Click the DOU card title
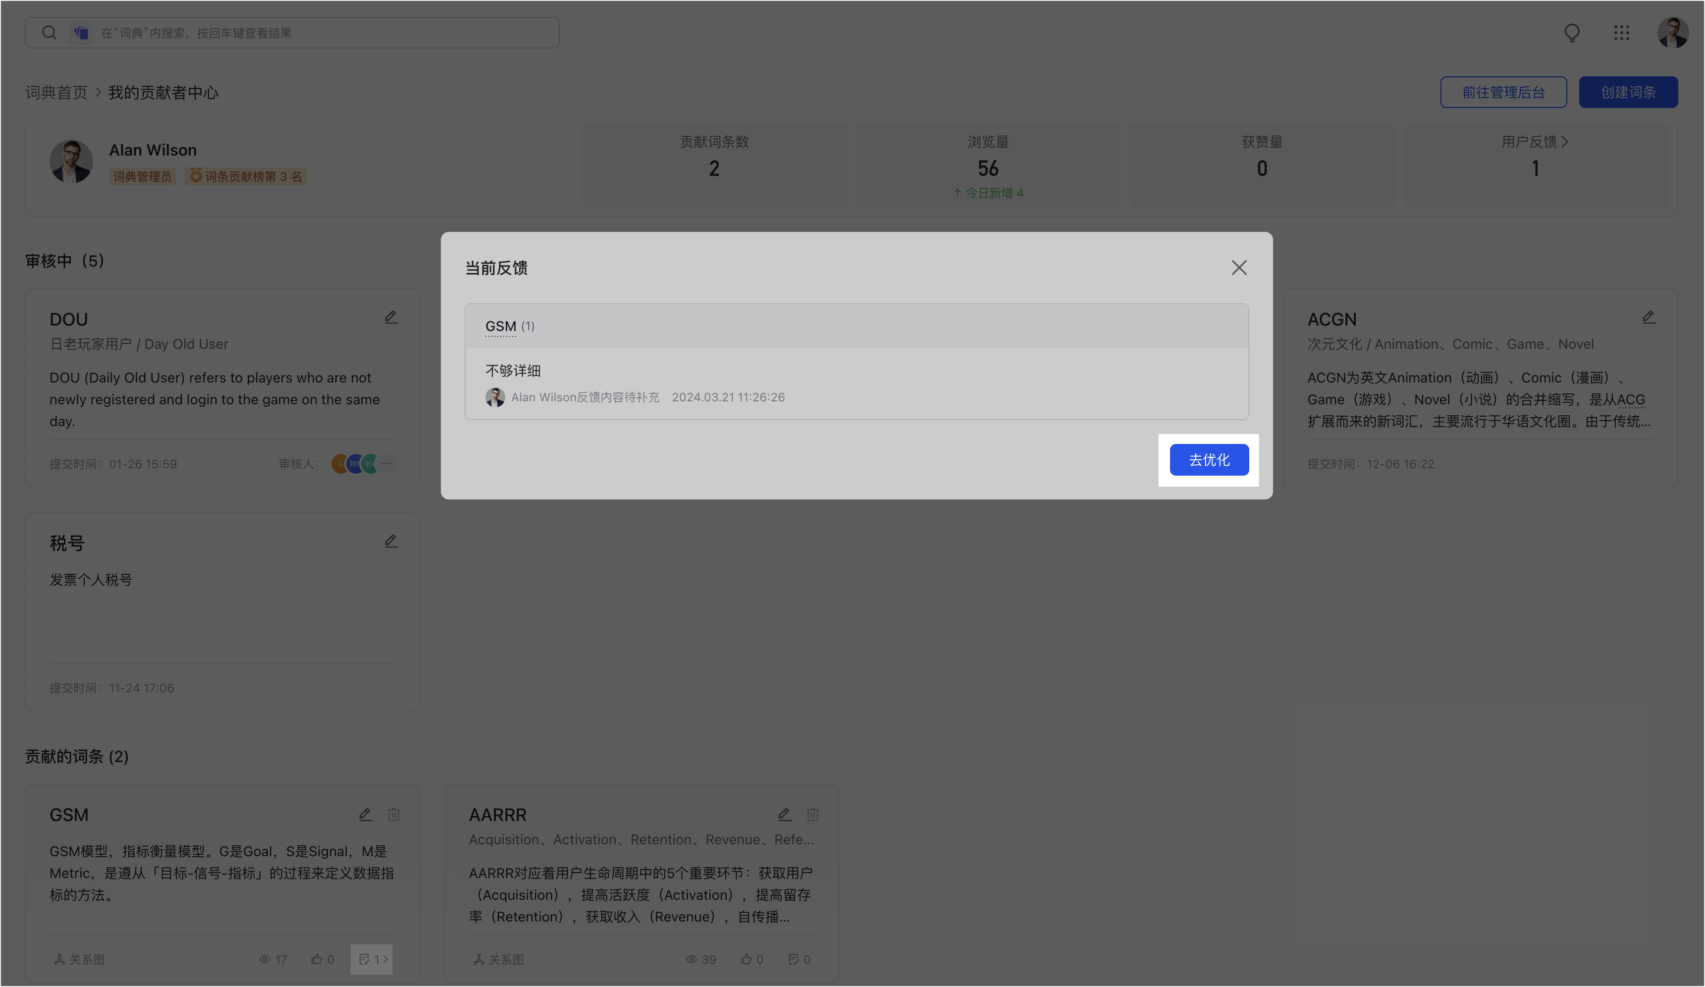 point(68,320)
